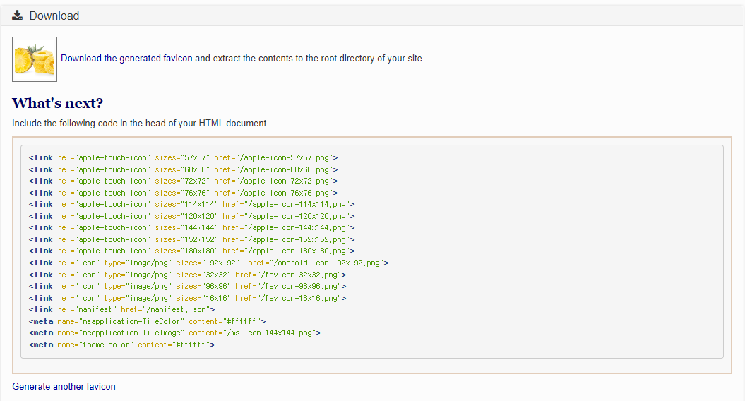The width and height of the screenshot is (745, 401).
Task: Click 'Generate another favicon' link
Action: tap(64, 386)
